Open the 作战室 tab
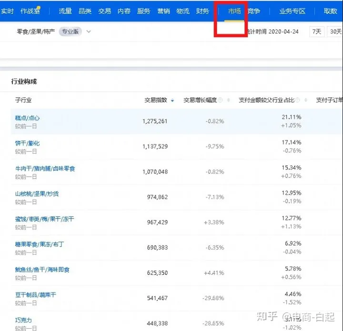 30,10
